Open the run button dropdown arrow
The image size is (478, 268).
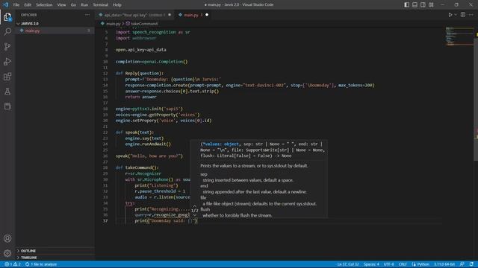click(x=456, y=15)
